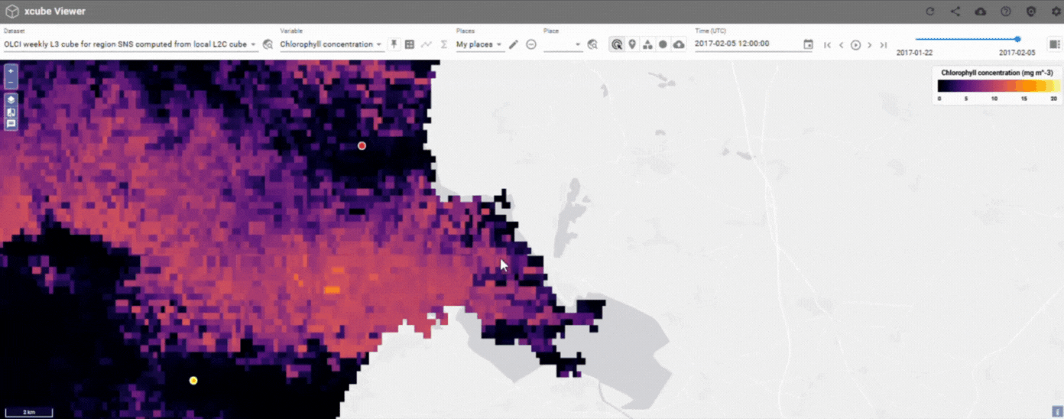
Task: Toggle the add point marker mode
Action: click(632, 45)
